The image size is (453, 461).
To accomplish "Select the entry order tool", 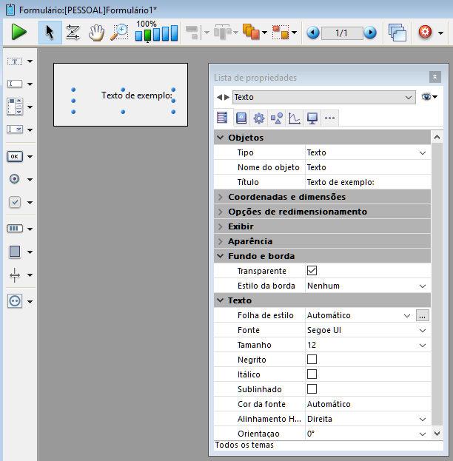I will coord(73,33).
